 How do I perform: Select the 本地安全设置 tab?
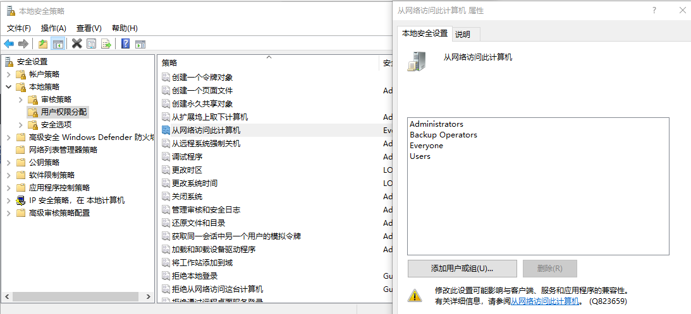(425, 33)
